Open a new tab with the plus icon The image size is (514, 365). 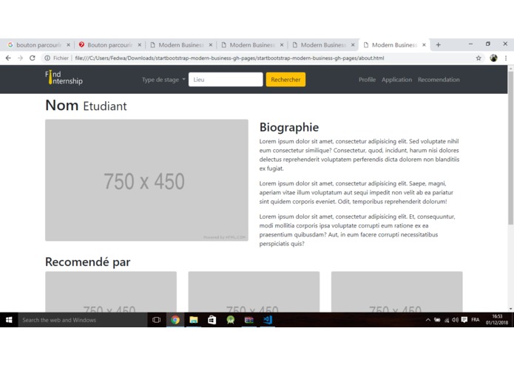(439, 45)
